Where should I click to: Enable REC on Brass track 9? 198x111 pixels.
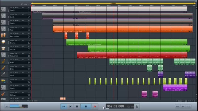point(23,60)
